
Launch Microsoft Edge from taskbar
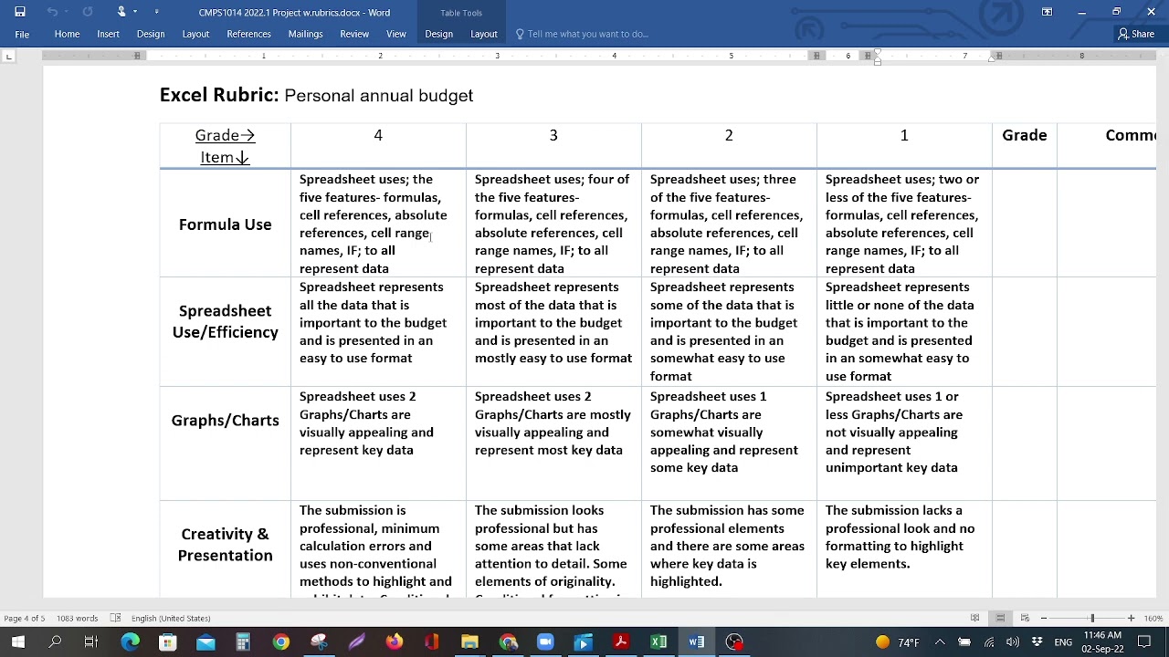tap(131, 641)
